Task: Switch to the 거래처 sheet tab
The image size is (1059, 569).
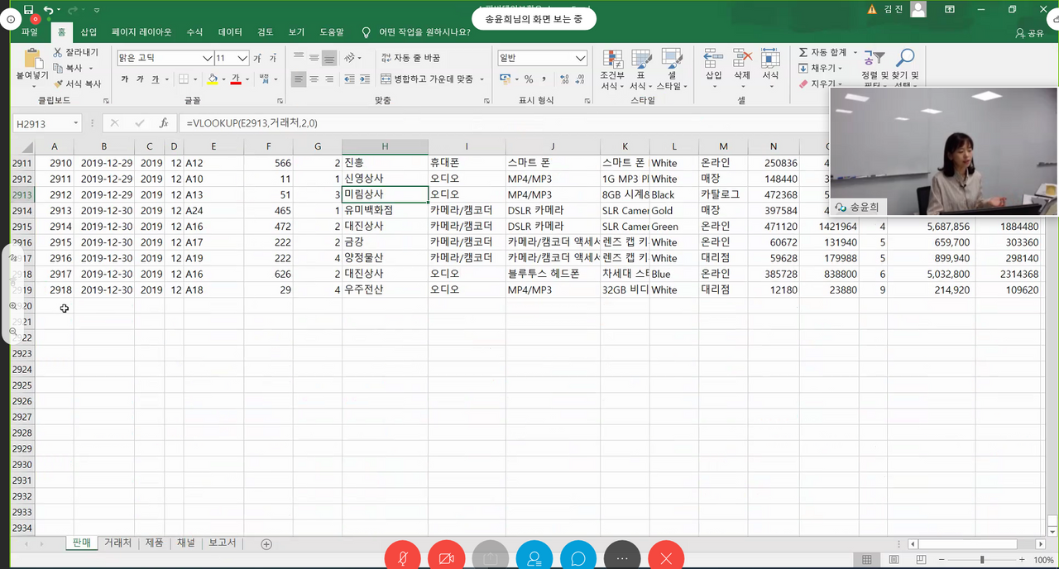Action: (x=117, y=543)
